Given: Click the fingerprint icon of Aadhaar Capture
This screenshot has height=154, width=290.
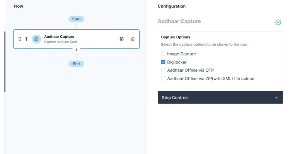Looking at the screenshot, I should point(36,39).
